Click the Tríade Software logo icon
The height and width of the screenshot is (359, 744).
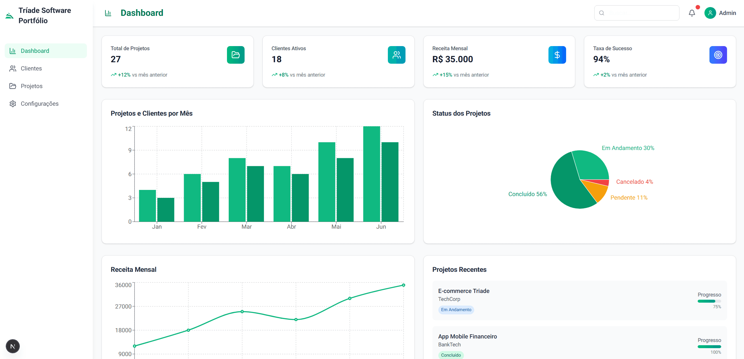(9, 16)
